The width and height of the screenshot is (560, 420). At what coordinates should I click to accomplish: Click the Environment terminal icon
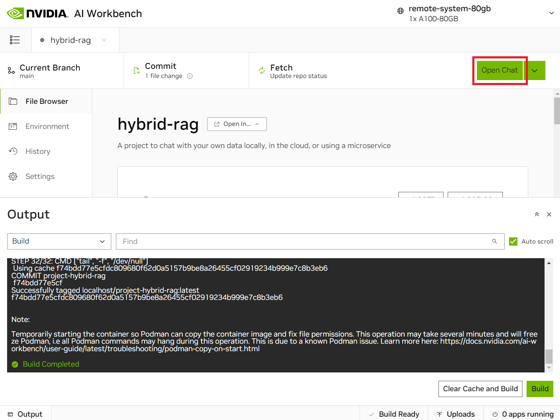[x=13, y=126]
